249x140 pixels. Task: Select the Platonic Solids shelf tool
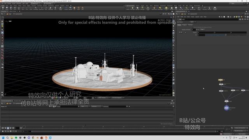tap(61, 8)
